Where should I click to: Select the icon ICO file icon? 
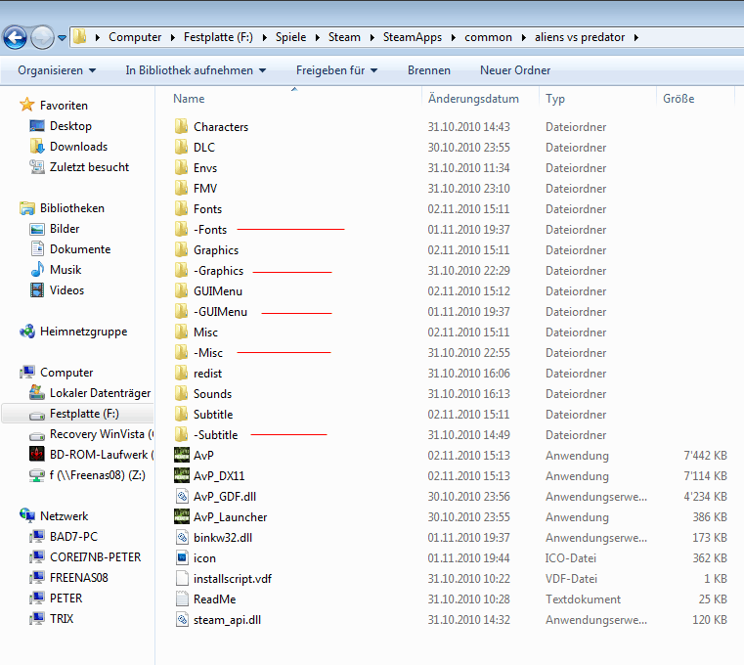[182, 557]
